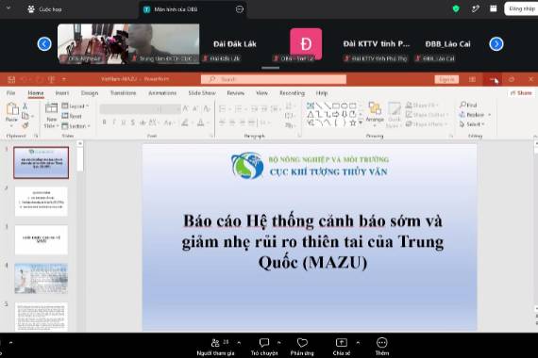Toggle Bold formatting in Font group
This screenshot has width=538, height=358.
click(104, 122)
